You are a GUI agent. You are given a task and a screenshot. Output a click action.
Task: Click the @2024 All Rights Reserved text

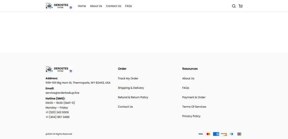click(x=59, y=134)
